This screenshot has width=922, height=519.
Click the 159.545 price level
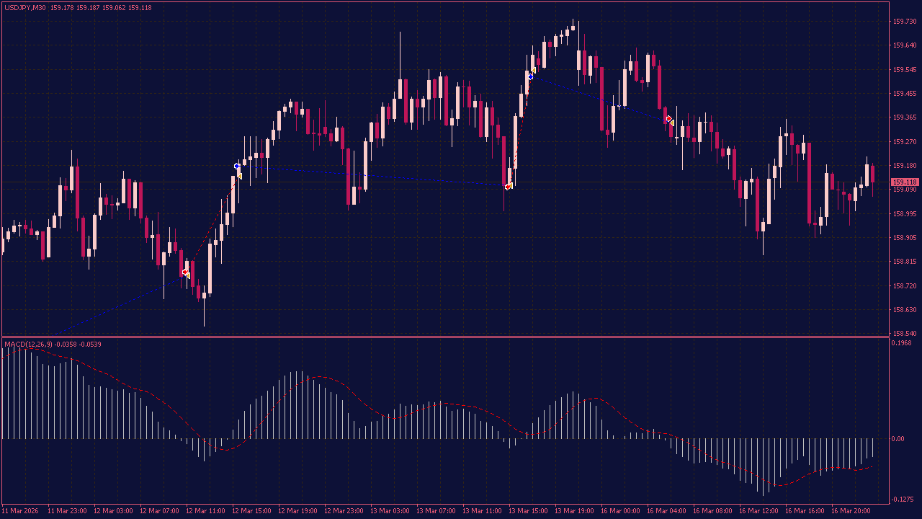tap(904, 70)
